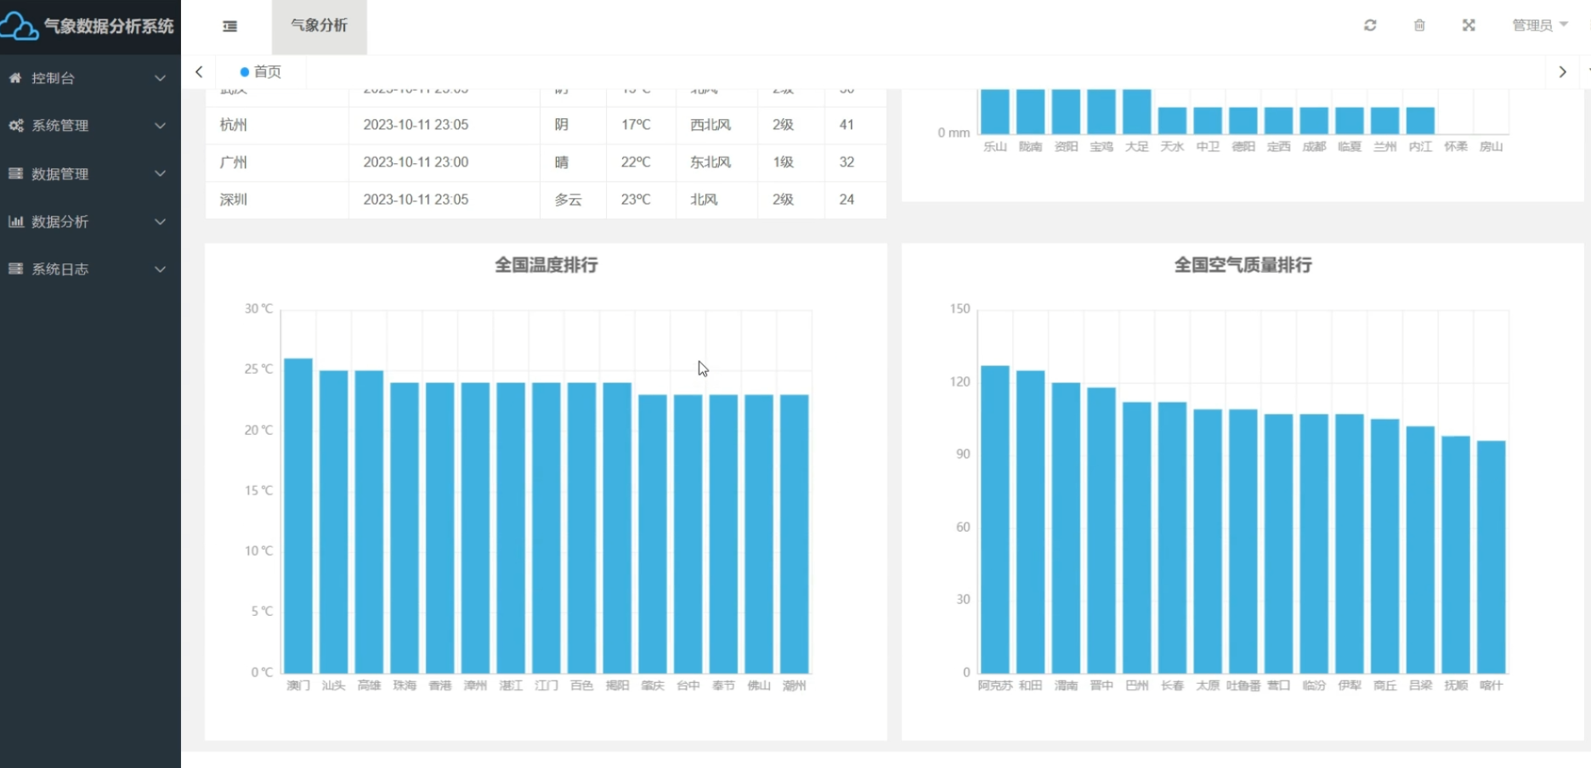Click the 澳门 temperature bar
Screen dimensions: 1591x768
coord(298,516)
